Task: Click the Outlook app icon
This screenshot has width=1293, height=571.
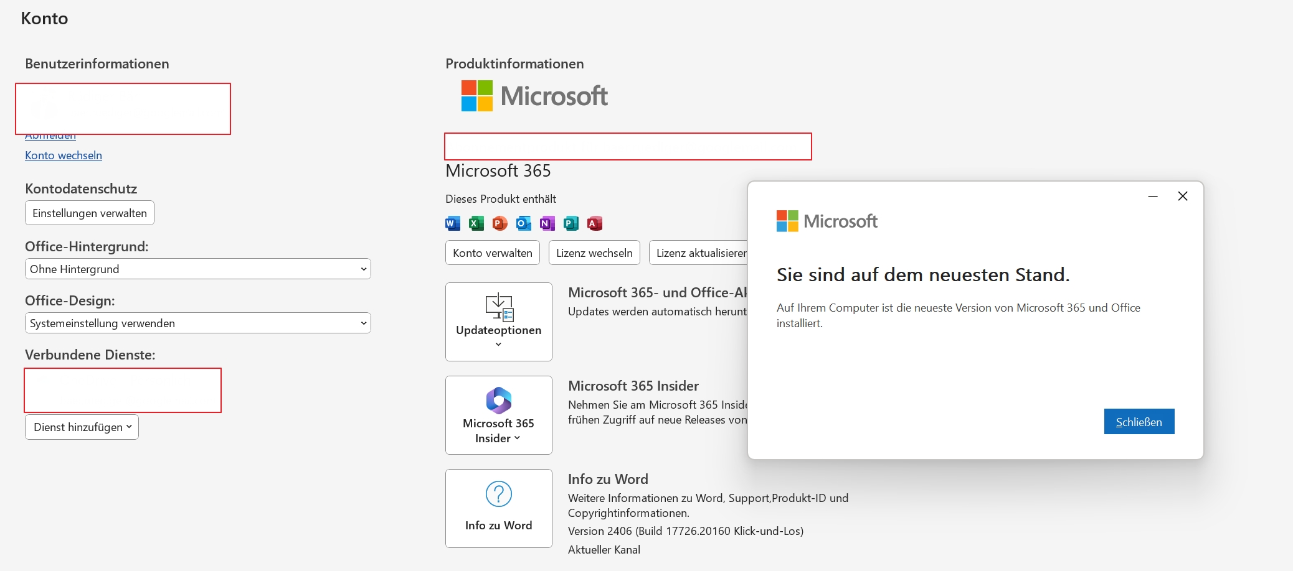Action: [x=524, y=223]
